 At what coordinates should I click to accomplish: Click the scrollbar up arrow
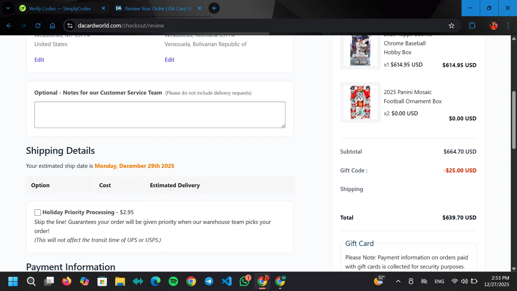point(514,38)
